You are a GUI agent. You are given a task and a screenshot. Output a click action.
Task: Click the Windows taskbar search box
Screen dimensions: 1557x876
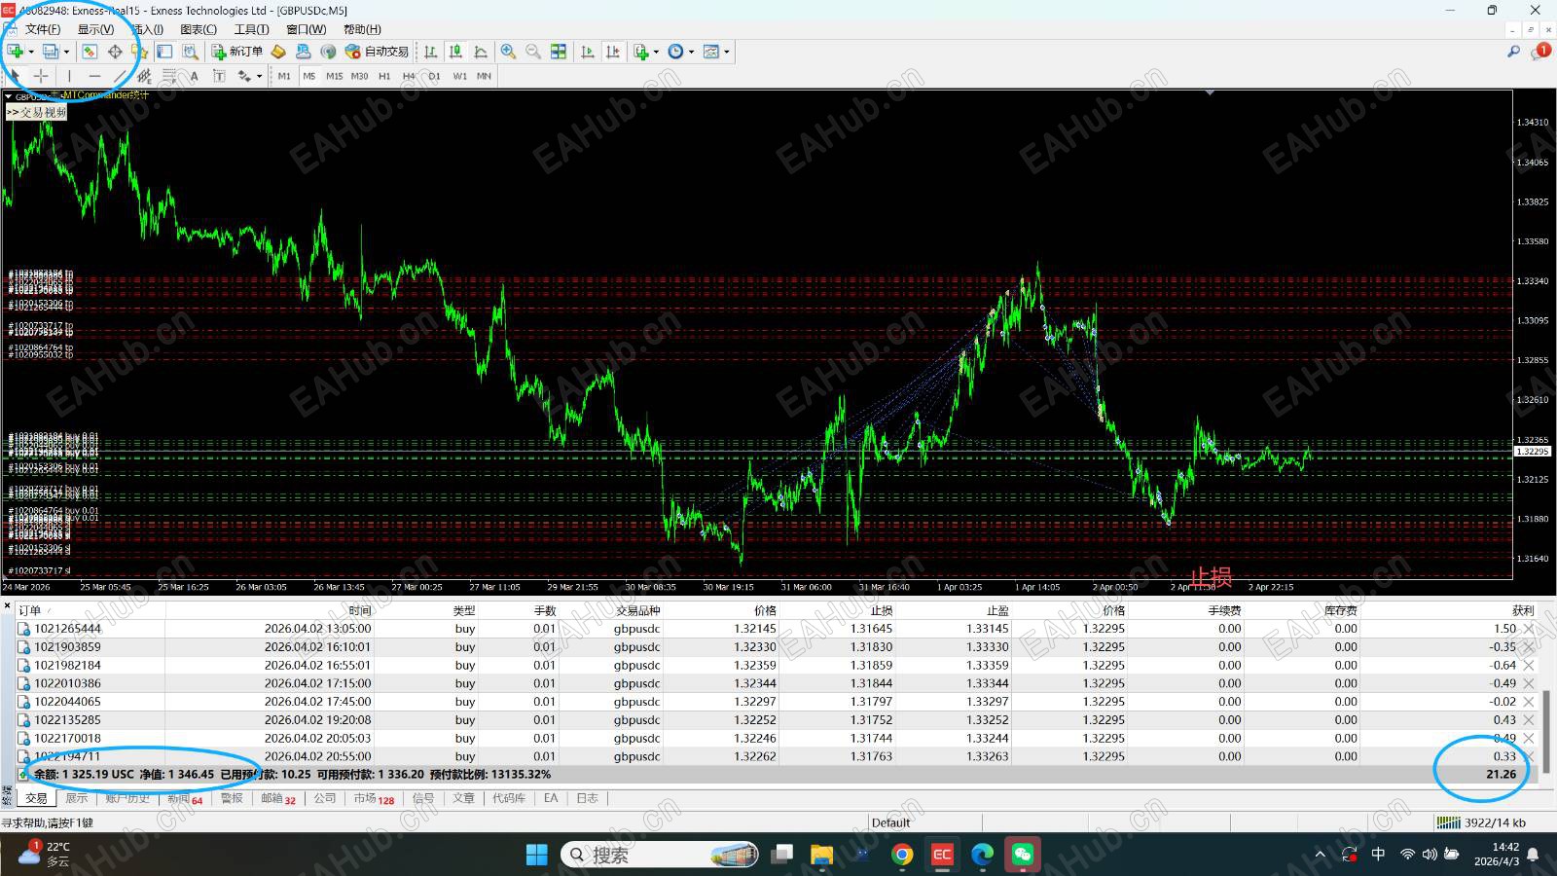point(659,855)
